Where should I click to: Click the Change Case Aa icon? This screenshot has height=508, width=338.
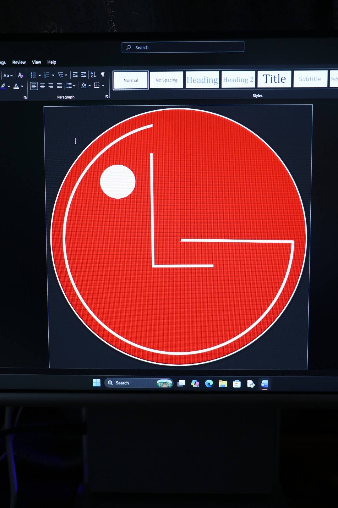pyautogui.click(x=6, y=76)
